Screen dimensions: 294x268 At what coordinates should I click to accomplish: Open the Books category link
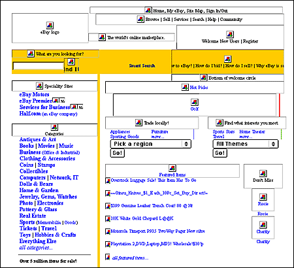[x=27, y=146]
